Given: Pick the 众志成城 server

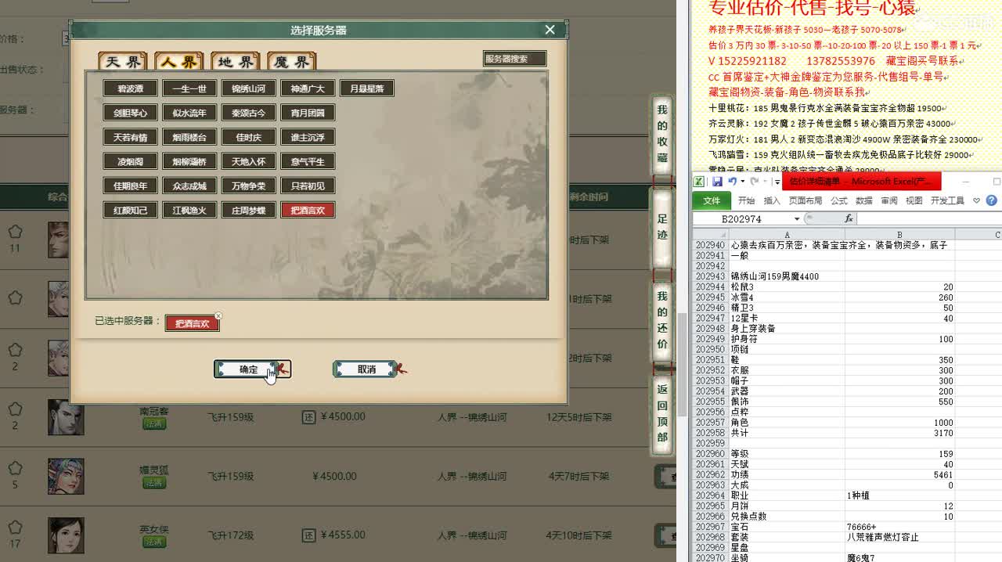Looking at the screenshot, I should (x=189, y=186).
